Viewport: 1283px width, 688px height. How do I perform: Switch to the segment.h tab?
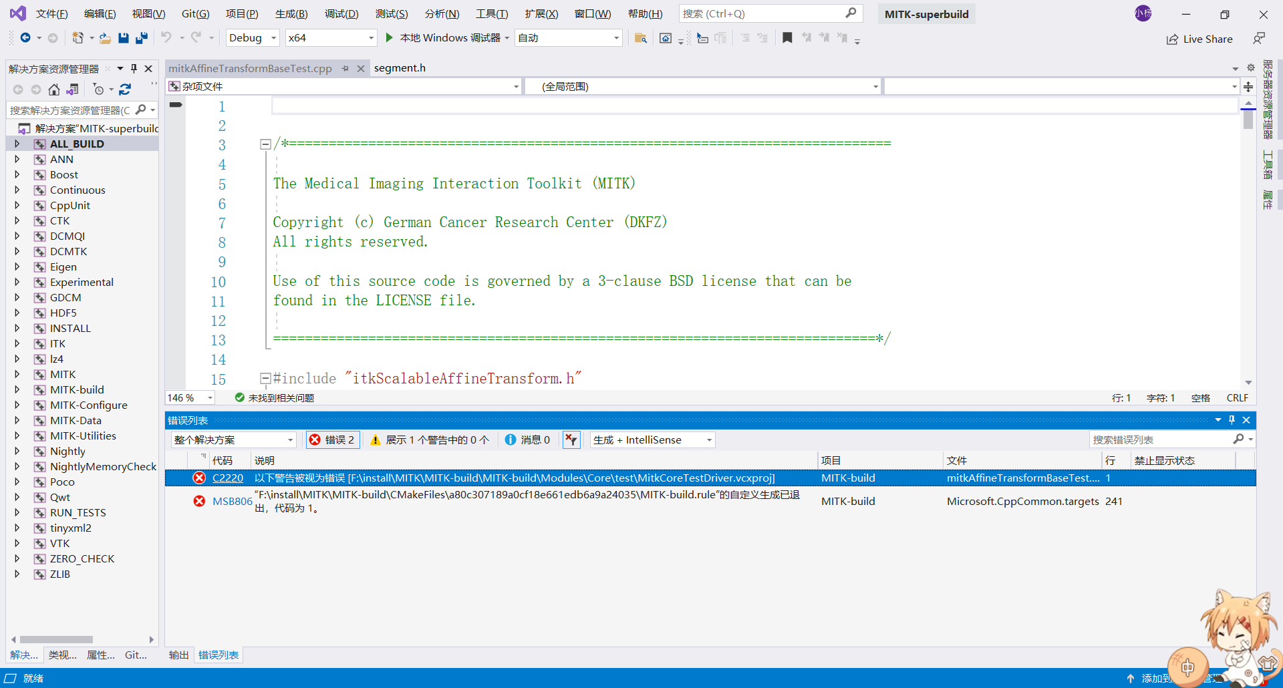[400, 68]
